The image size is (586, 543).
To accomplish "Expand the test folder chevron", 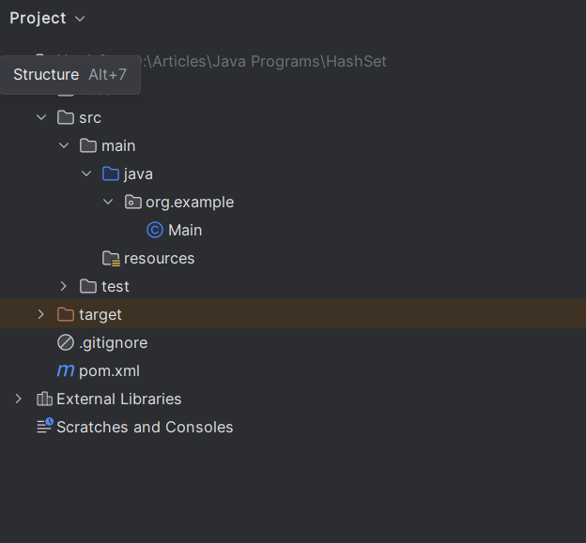I will point(64,286).
